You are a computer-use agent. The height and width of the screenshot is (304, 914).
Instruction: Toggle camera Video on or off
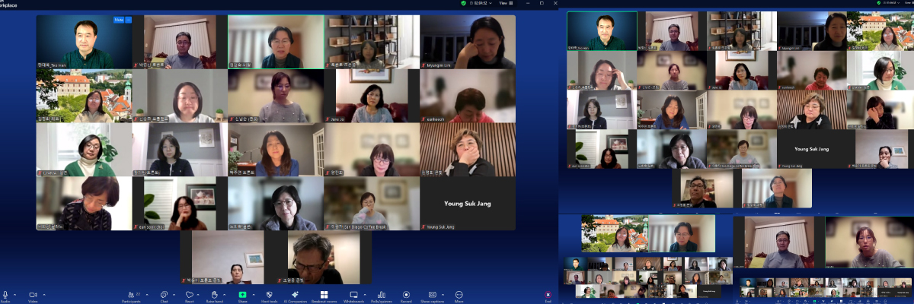pyautogui.click(x=33, y=294)
